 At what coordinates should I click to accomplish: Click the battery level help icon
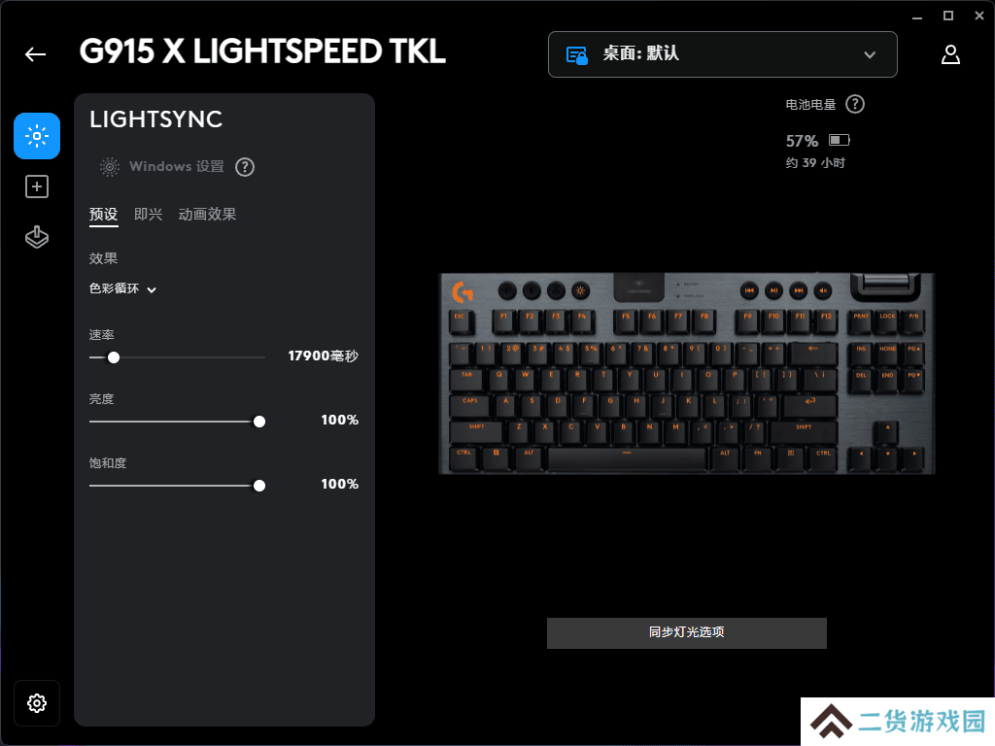[855, 104]
